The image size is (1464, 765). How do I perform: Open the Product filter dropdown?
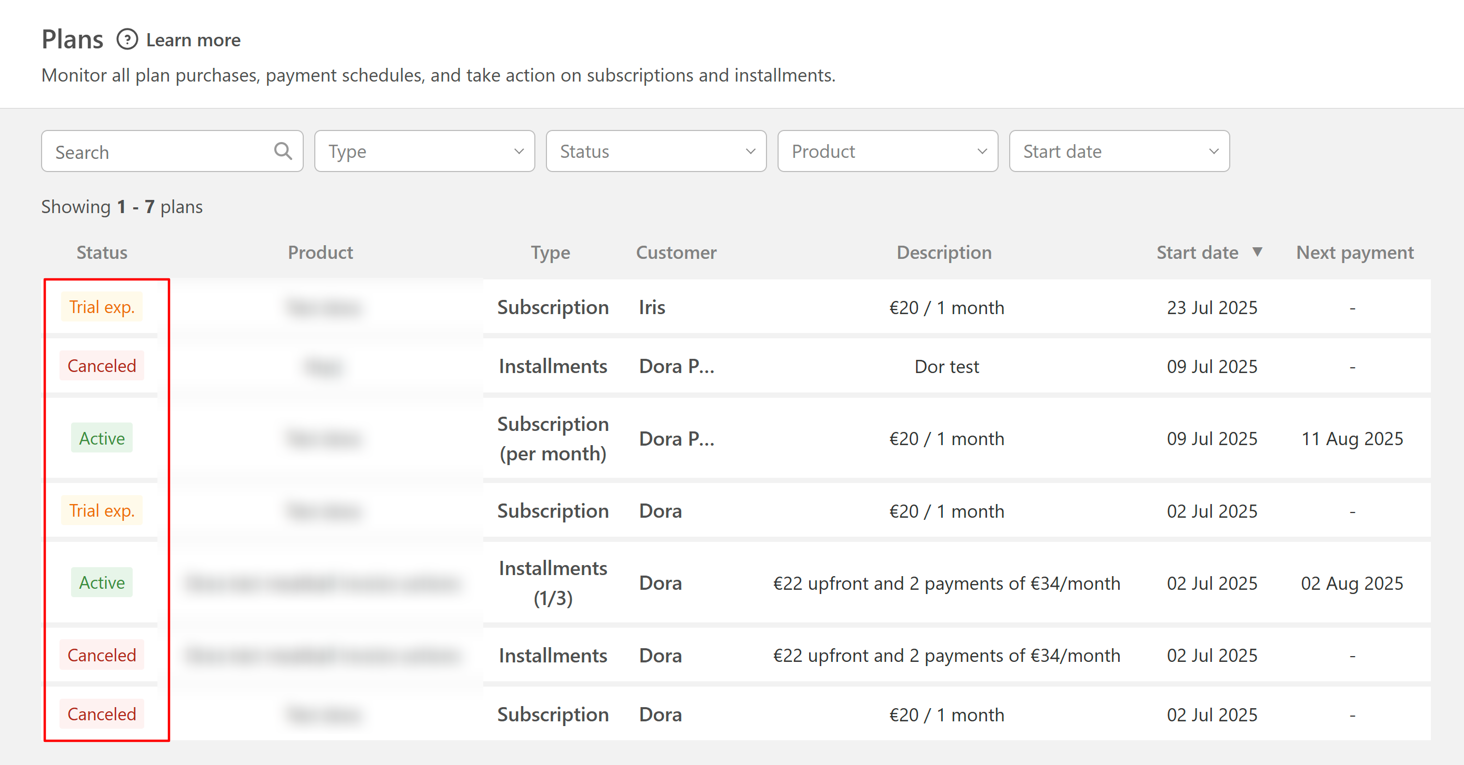[887, 151]
